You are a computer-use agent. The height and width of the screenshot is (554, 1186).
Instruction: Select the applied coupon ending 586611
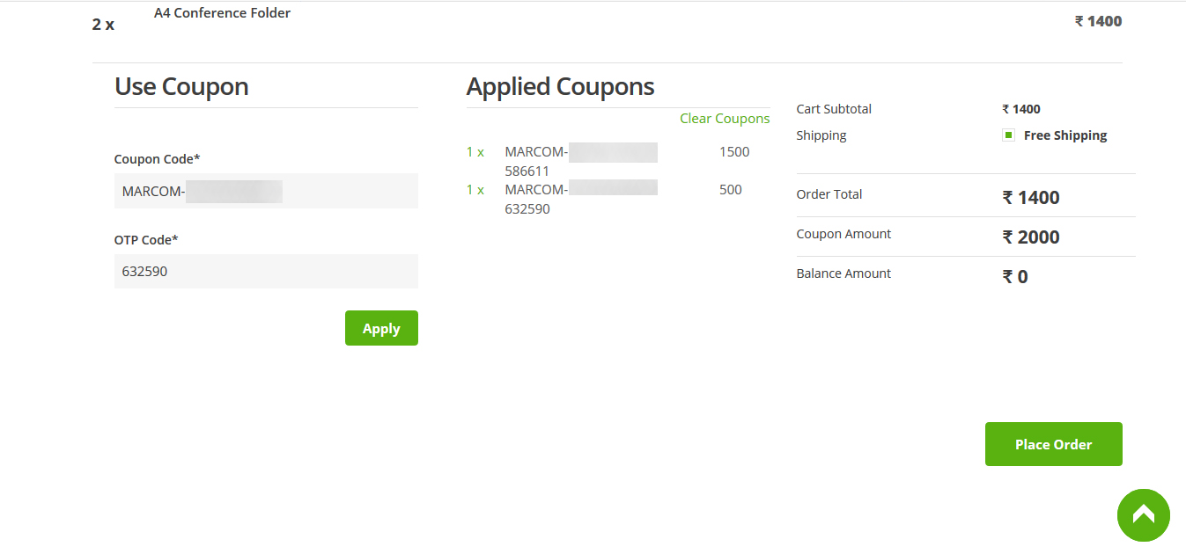(581, 161)
